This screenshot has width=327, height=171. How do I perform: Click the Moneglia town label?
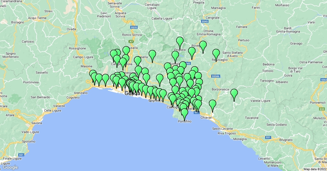pos(240,139)
